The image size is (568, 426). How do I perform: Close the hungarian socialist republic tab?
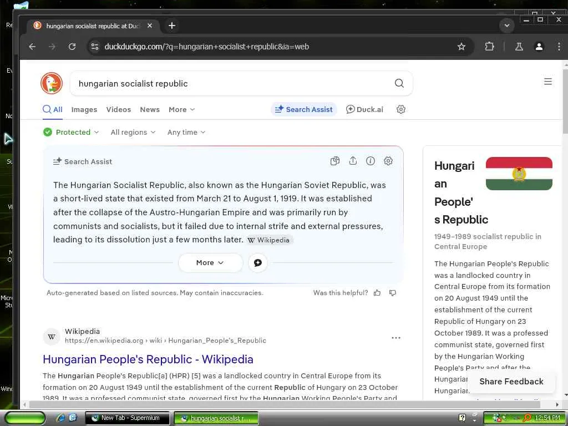point(150,26)
